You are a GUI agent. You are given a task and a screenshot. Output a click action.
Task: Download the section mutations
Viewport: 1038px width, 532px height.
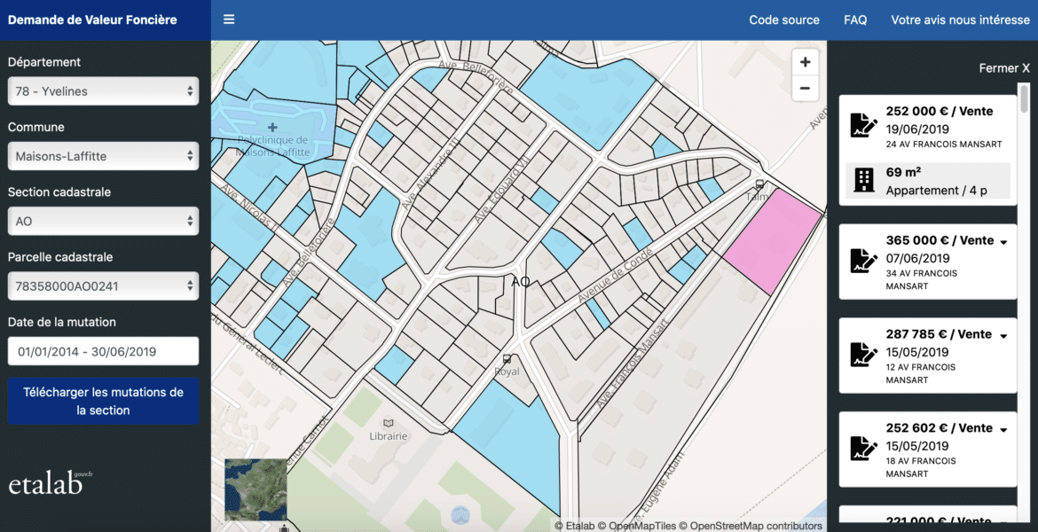[103, 401]
